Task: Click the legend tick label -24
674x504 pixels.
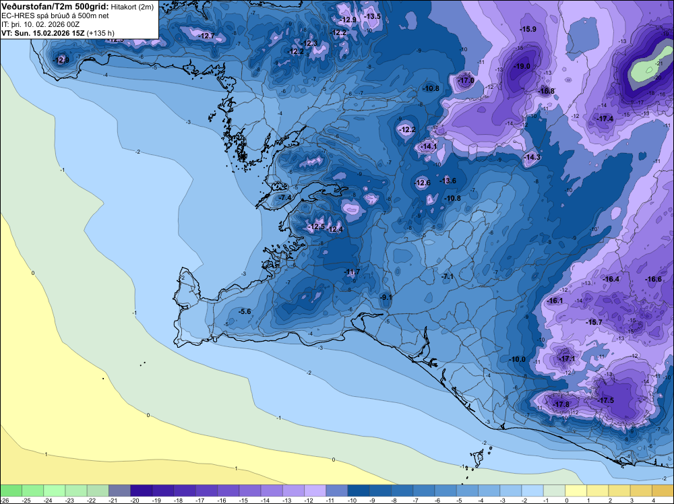Action: [48, 500]
